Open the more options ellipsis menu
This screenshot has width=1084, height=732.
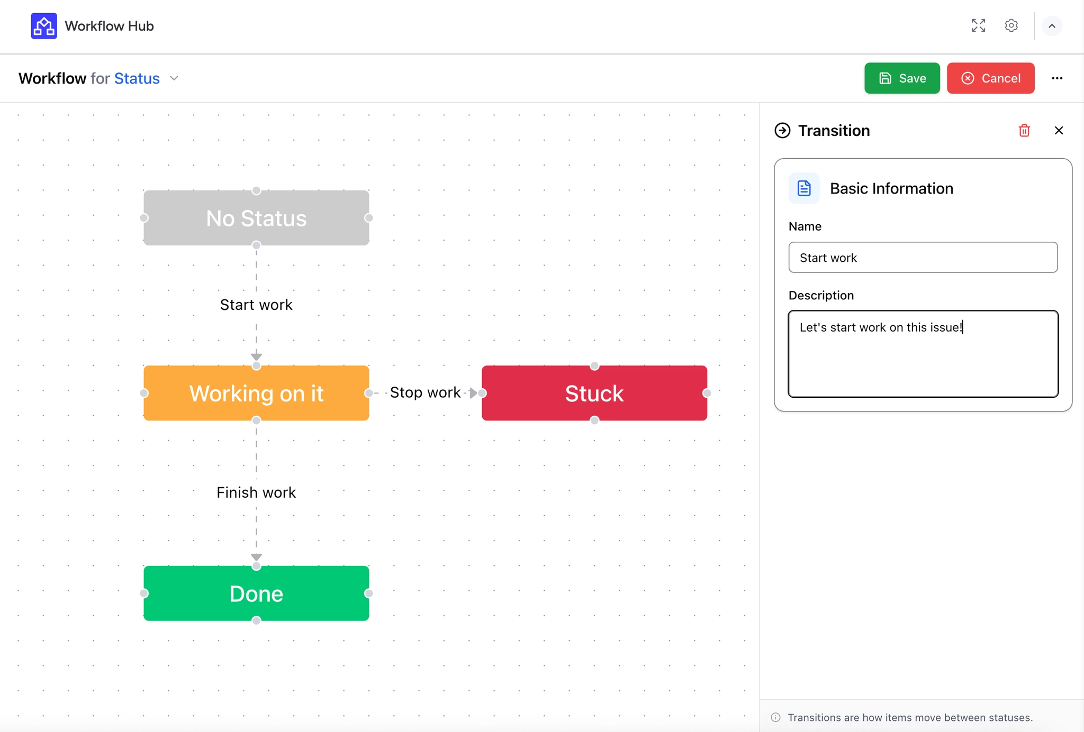[1057, 78]
